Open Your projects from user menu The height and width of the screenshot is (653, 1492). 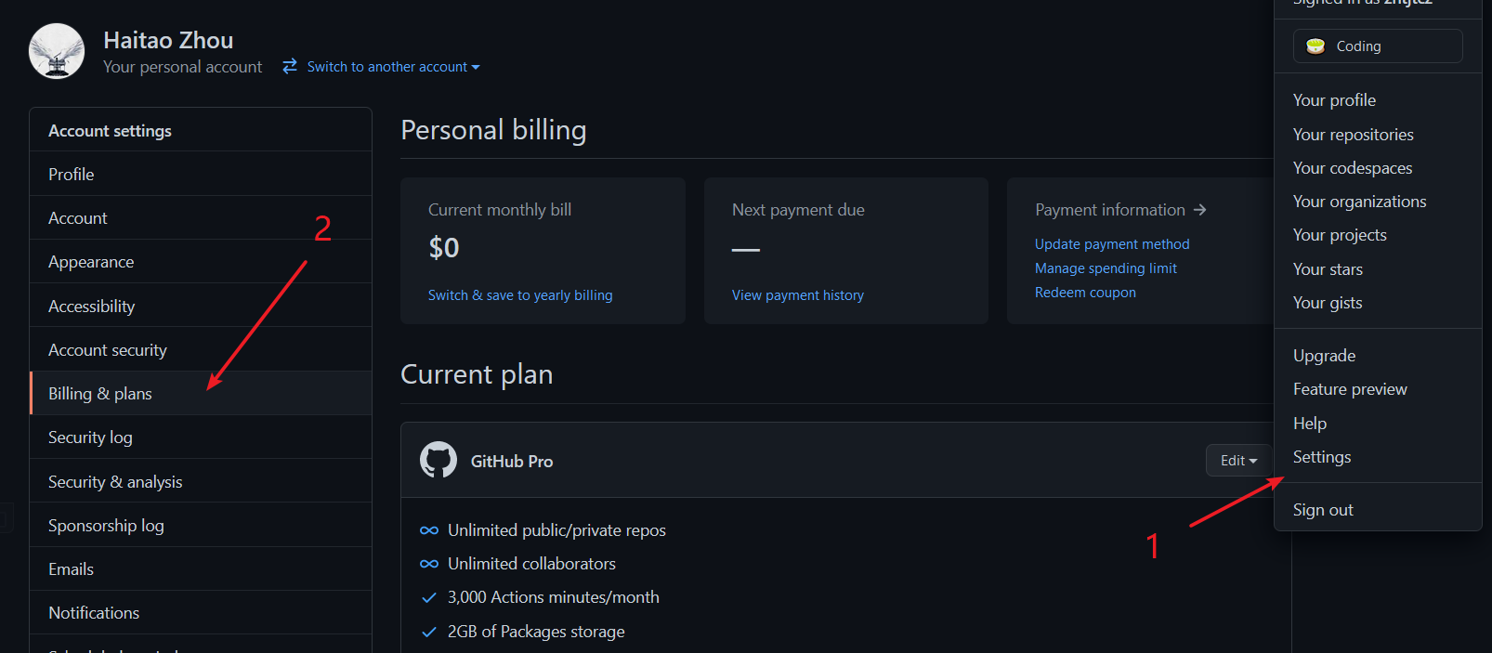pos(1378,235)
